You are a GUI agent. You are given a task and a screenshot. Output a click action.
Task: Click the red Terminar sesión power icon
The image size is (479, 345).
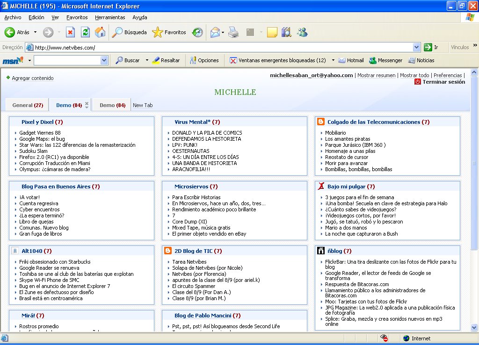(x=417, y=81)
